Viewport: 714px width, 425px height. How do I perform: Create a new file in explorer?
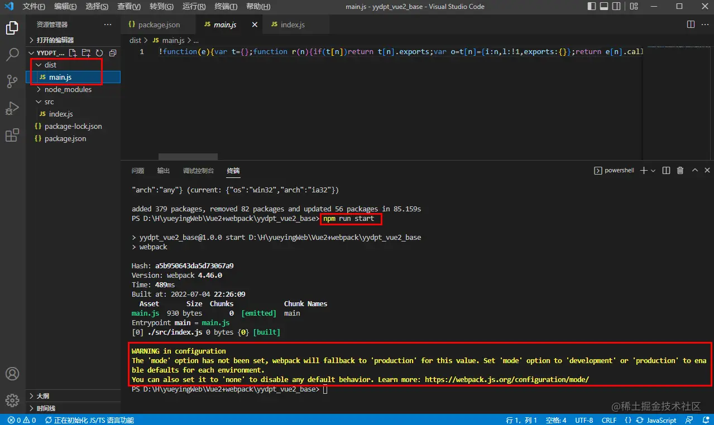[x=73, y=53]
